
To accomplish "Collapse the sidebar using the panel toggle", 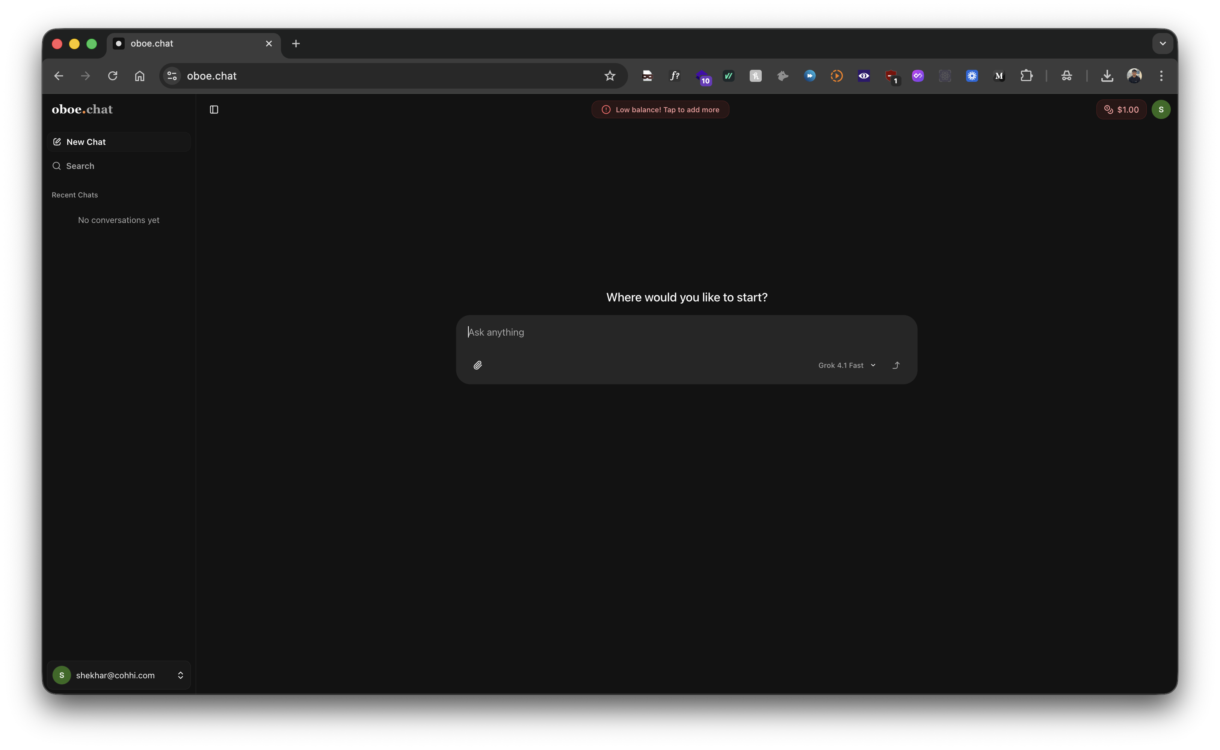I will [214, 109].
